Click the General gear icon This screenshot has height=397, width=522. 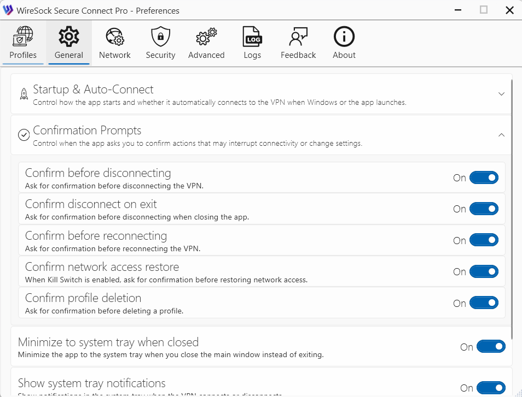(69, 37)
